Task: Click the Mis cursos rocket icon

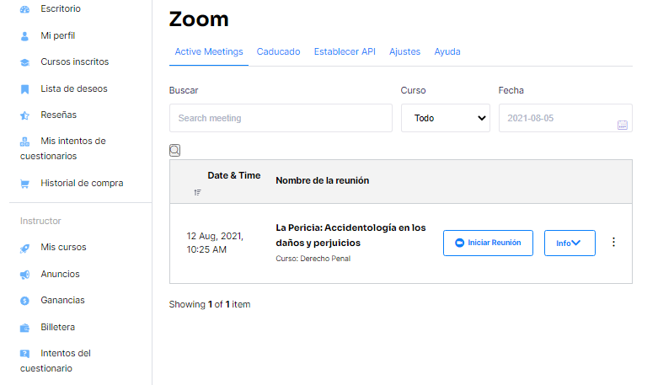Action: coord(24,249)
